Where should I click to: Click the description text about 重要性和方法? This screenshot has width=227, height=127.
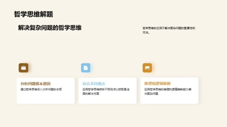pos(169,30)
